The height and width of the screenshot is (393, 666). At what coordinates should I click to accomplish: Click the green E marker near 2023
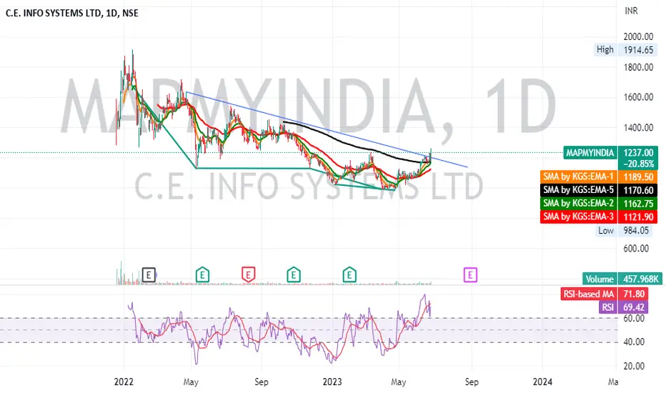coord(349,275)
